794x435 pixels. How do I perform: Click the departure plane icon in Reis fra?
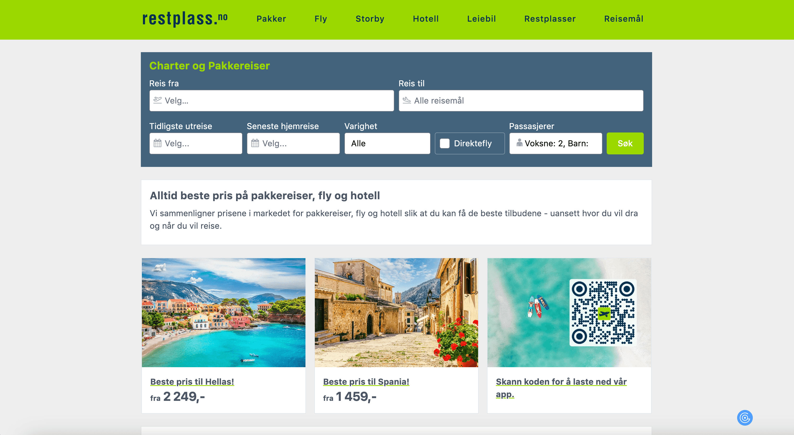(x=158, y=100)
